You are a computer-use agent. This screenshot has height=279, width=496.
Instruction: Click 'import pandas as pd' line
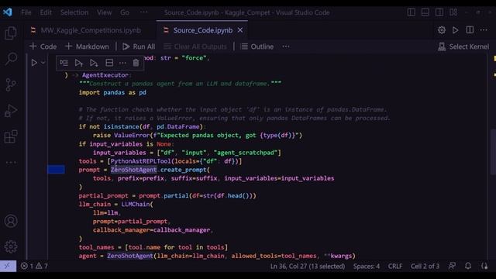[112, 92]
